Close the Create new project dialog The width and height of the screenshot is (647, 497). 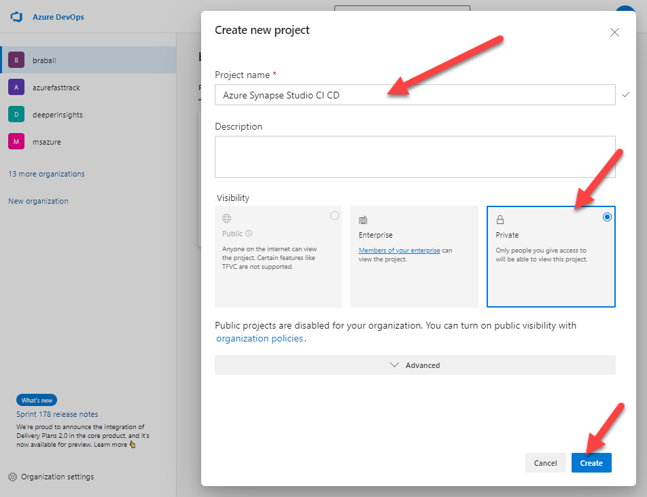pos(614,32)
